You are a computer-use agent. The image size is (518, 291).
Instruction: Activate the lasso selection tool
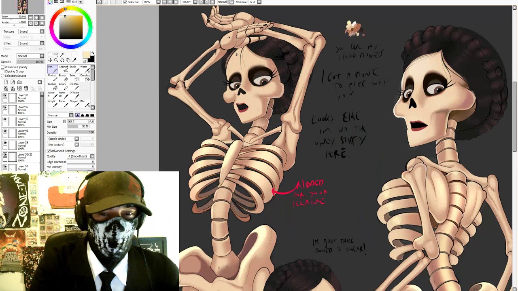coord(56,54)
